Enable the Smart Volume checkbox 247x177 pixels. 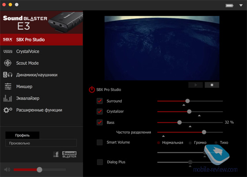tap(100, 142)
